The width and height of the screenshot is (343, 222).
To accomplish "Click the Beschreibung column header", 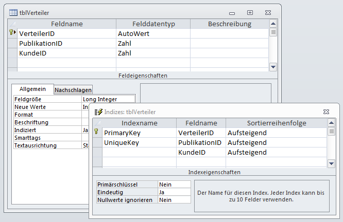I will (x=230, y=24).
